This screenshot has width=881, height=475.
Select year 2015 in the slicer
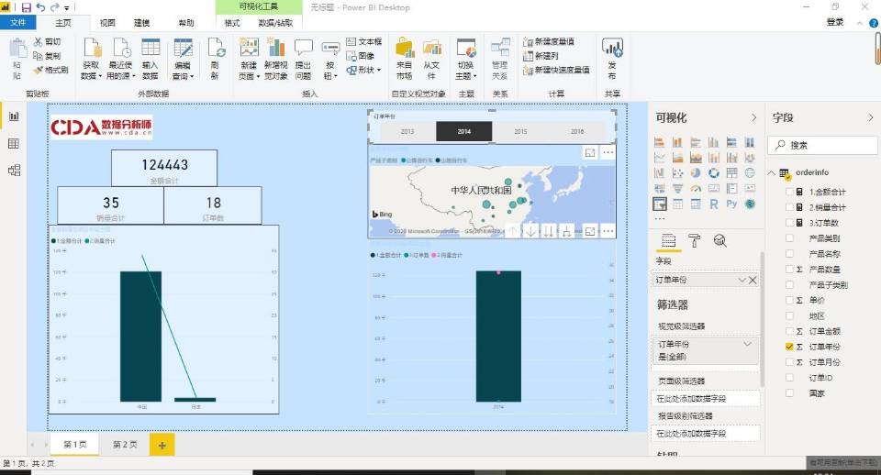(x=520, y=131)
